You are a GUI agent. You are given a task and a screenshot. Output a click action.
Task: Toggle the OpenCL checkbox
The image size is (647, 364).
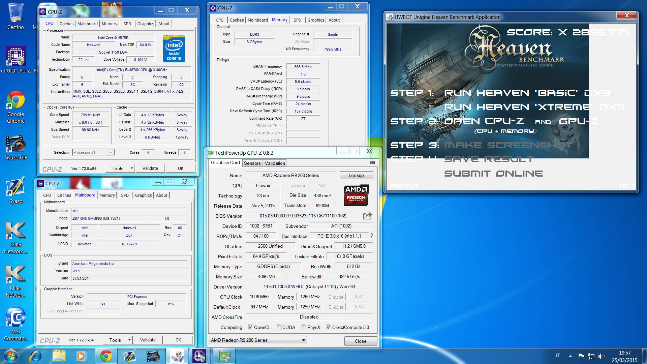click(250, 327)
